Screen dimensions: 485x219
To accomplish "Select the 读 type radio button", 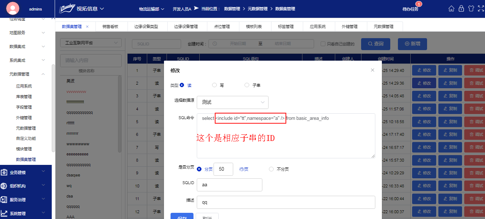I will pos(182,85).
